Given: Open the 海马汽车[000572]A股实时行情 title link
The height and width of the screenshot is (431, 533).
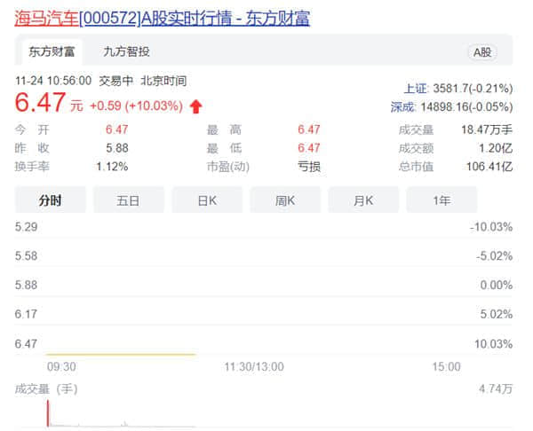Looking at the screenshot, I should pyautogui.click(x=162, y=18).
